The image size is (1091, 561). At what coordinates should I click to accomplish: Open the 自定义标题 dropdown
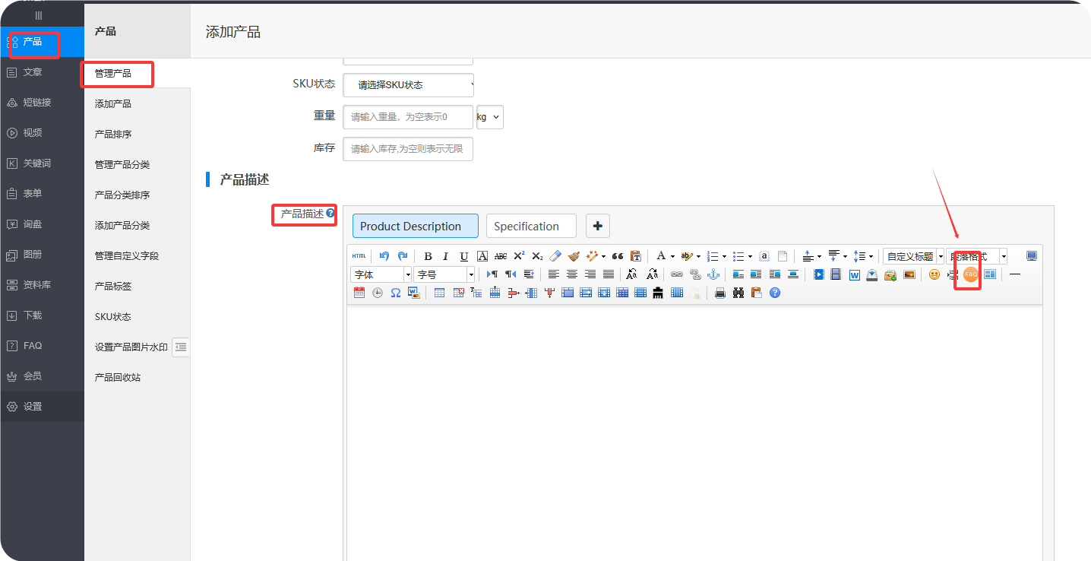[x=913, y=256]
